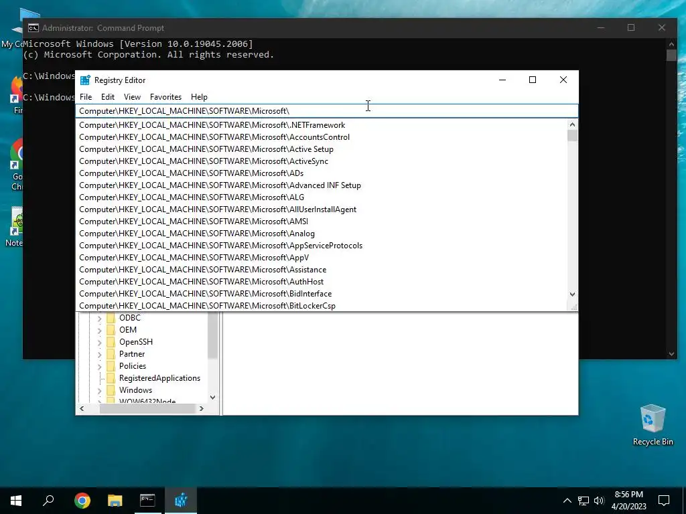The height and width of the screenshot is (514, 686).
Task: Pick the BitLockerCsp path suggestion
Action: coord(322,306)
